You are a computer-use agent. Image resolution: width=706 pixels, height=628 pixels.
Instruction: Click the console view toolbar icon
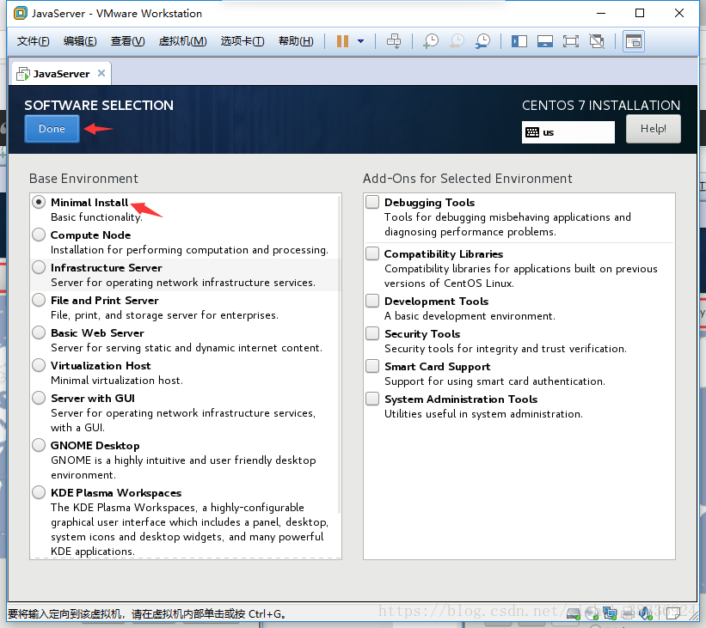click(x=634, y=41)
